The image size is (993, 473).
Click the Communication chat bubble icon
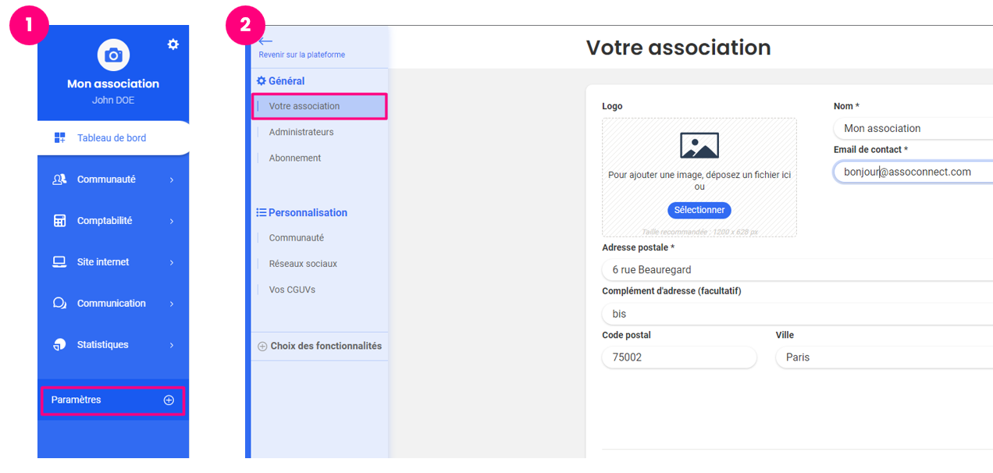click(x=59, y=303)
